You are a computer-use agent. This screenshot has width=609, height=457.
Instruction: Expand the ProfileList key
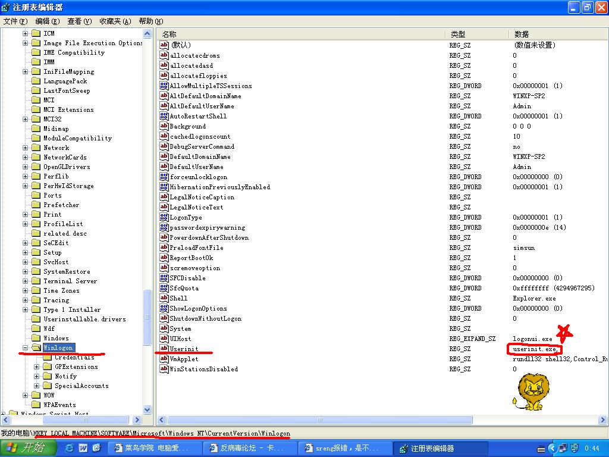point(25,224)
